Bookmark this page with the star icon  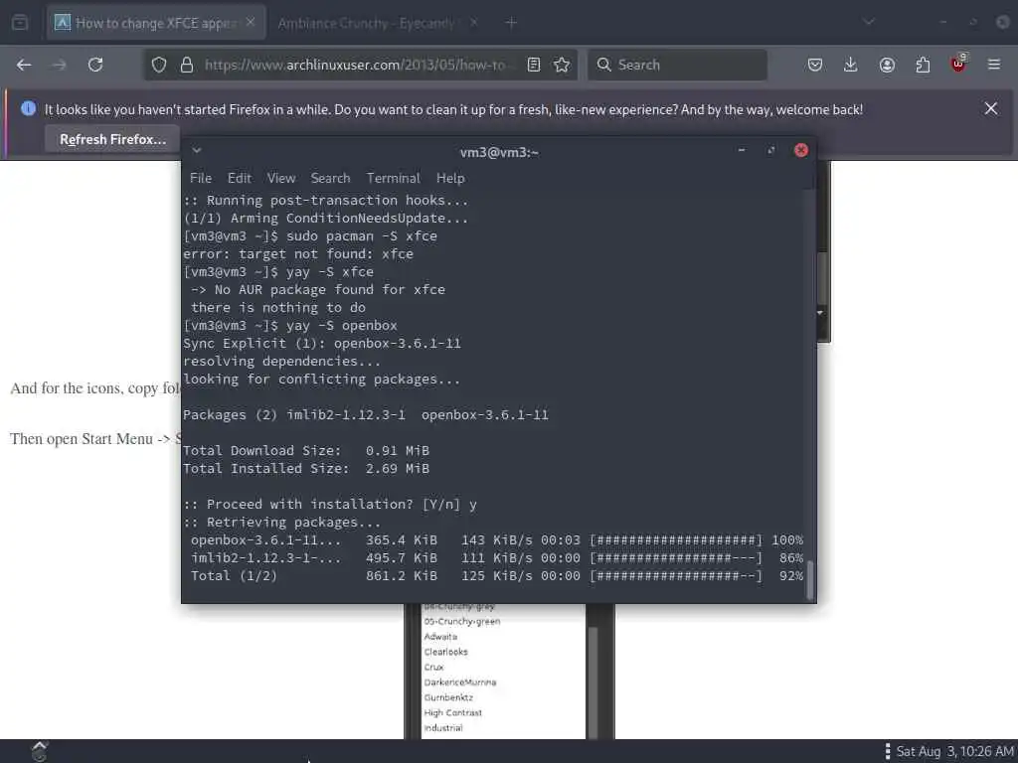tap(562, 65)
